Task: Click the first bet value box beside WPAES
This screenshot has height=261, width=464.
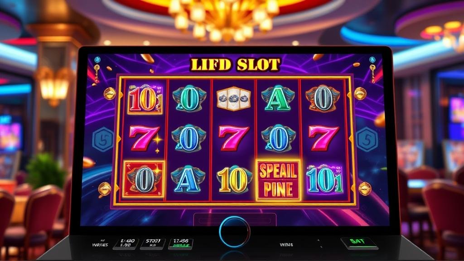Action: click(126, 243)
